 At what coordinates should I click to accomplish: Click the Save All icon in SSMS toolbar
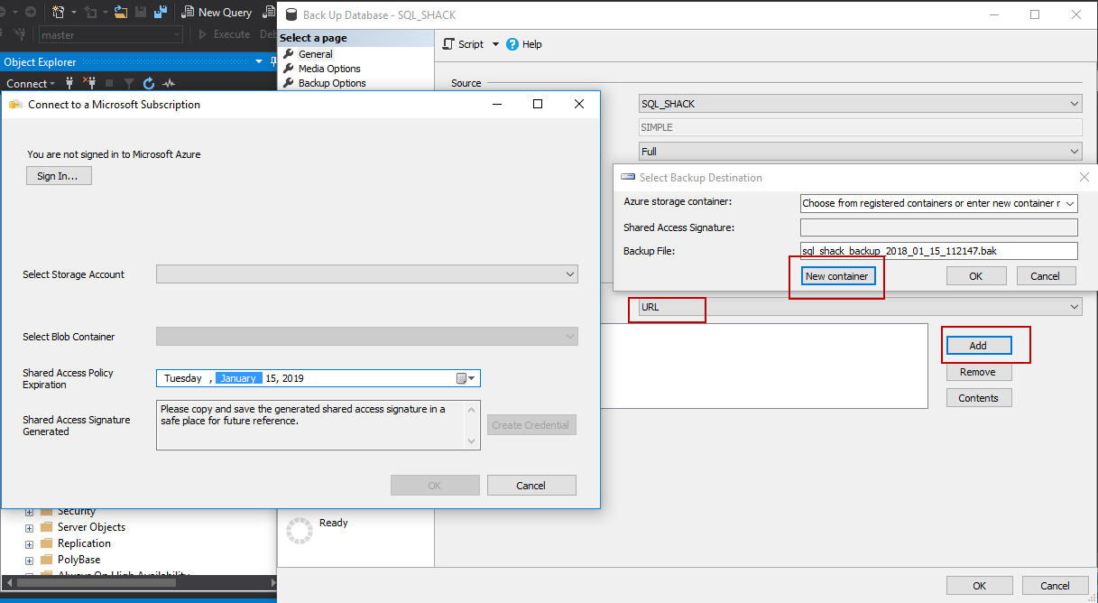[161, 13]
